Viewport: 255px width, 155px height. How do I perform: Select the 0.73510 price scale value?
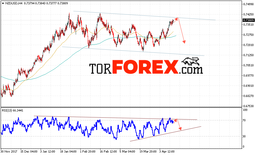pyautogui.click(x=248, y=25)
